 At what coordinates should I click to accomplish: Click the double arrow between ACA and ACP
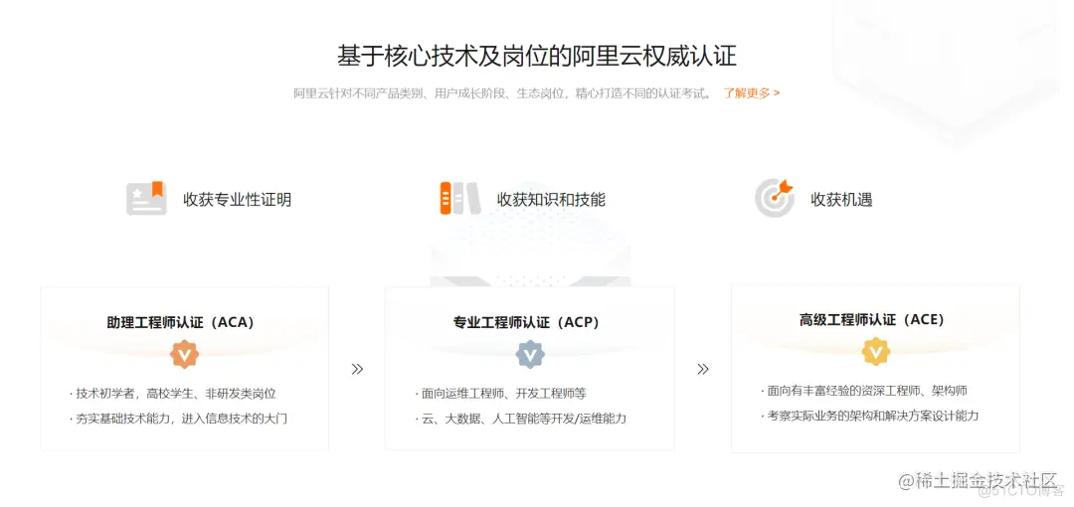(x=357, y=369)
